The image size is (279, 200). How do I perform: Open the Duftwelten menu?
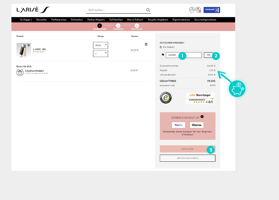77,20
